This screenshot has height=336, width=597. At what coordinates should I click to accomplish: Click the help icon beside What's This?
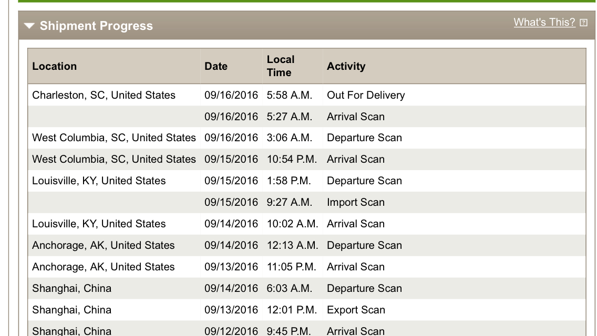[583, 23]
